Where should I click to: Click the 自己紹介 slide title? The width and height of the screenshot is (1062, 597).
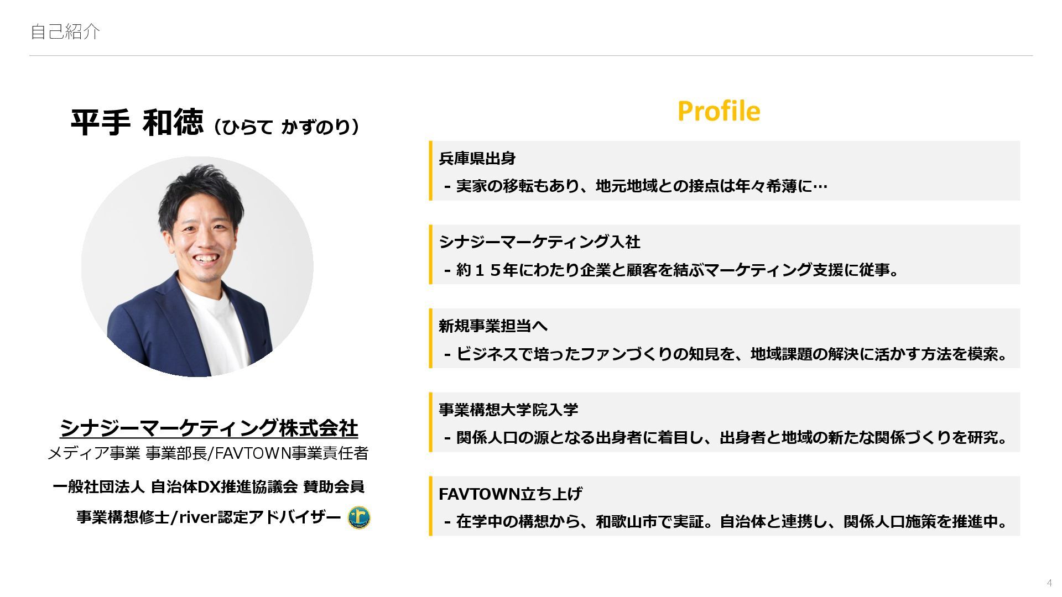(x=65, y=32)
